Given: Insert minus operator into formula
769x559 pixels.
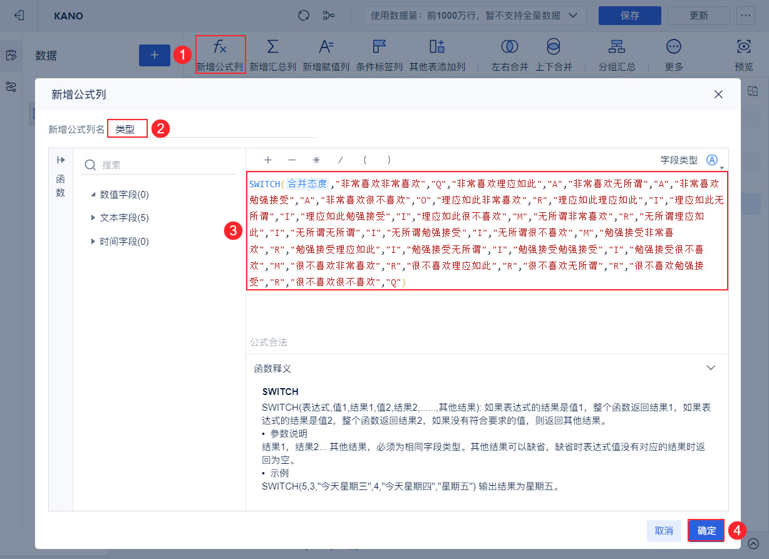Looking at the screenshot, I should [x=292, y=160].
